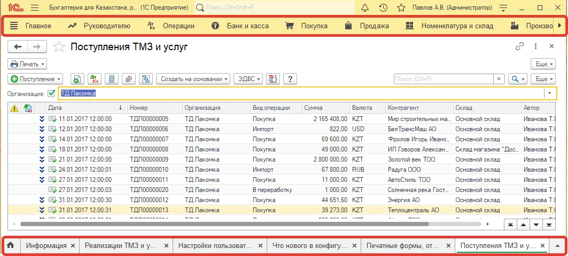Open upper Еще dropdown
The width and height of the screenshot is (568, 256).
[543, 64]
